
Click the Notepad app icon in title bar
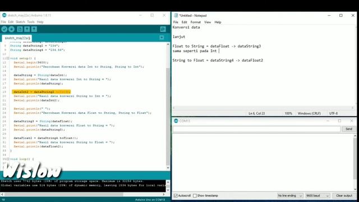176,15
